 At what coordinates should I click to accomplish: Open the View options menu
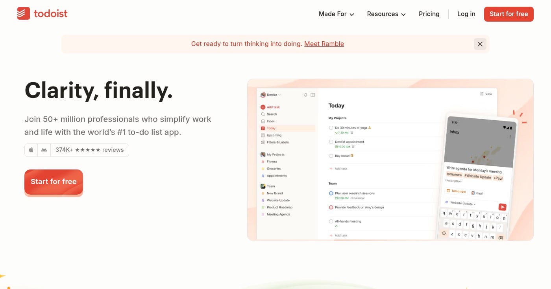(486, 94)
